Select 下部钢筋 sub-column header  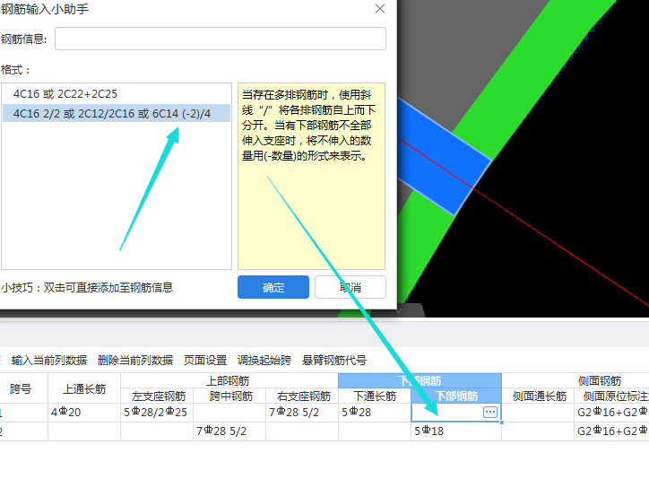[456, 396]
